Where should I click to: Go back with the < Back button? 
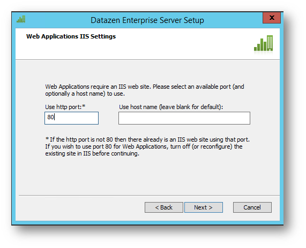164,207
